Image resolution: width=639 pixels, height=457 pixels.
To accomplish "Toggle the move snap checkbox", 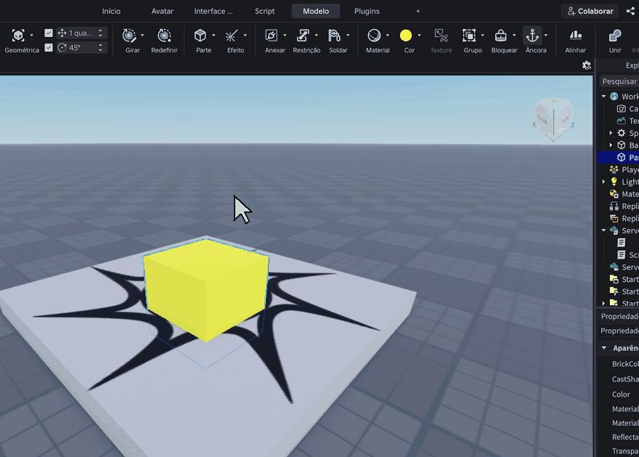I will coord(49,33).
